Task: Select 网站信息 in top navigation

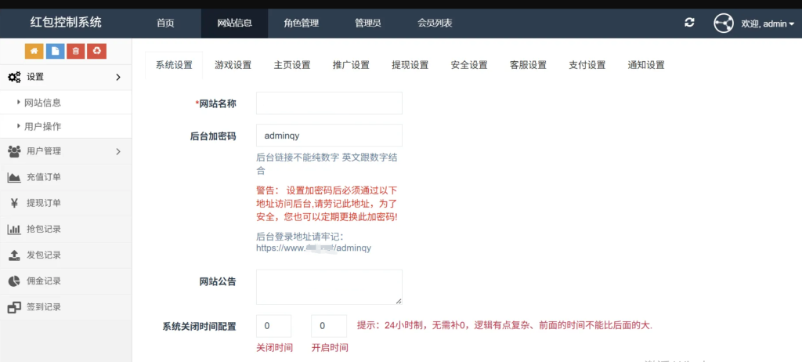Action: coord(234,23)
